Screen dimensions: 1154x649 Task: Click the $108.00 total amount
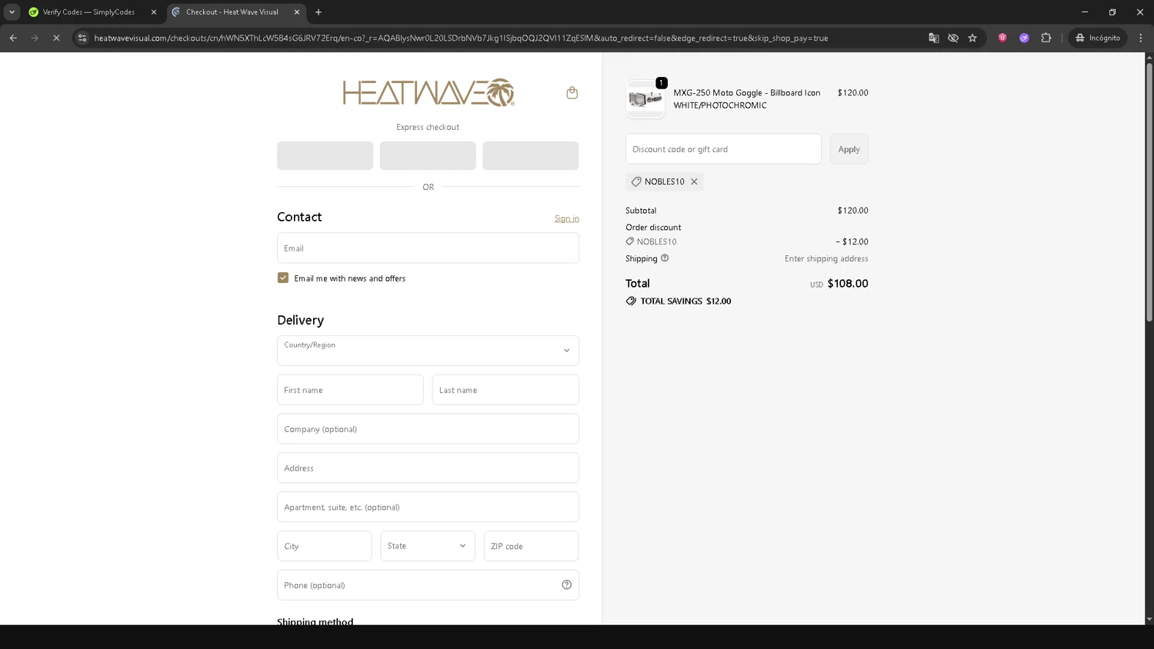click(848, 284)
